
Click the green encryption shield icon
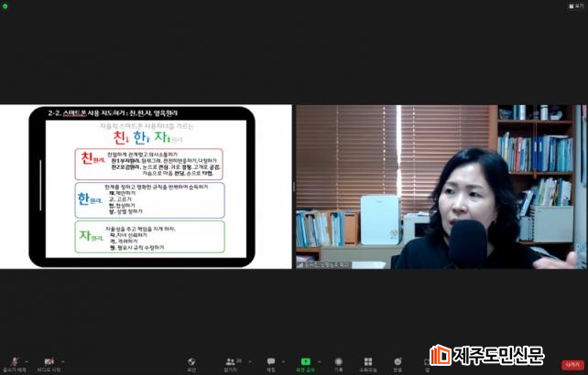[x=6, y=5]
